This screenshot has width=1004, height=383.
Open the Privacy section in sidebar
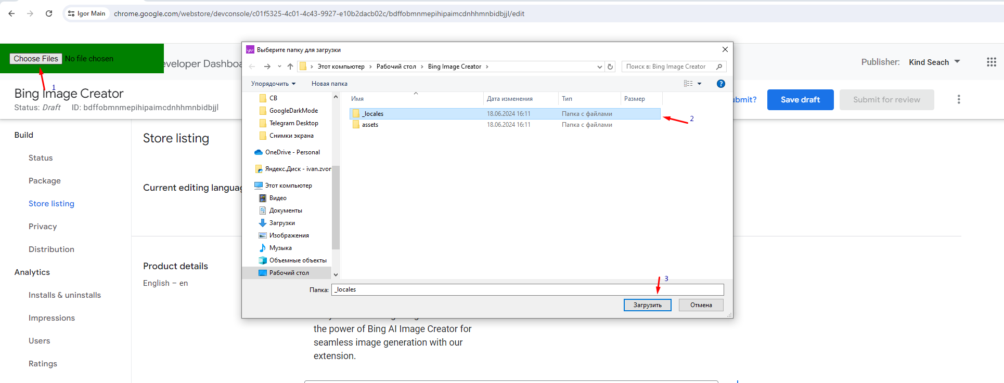tap(43, 227)
